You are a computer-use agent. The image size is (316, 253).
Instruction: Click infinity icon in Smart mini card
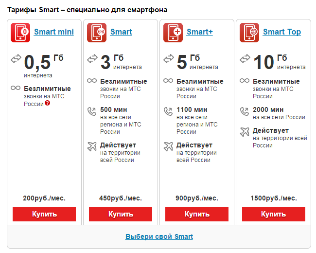(16, 89)
